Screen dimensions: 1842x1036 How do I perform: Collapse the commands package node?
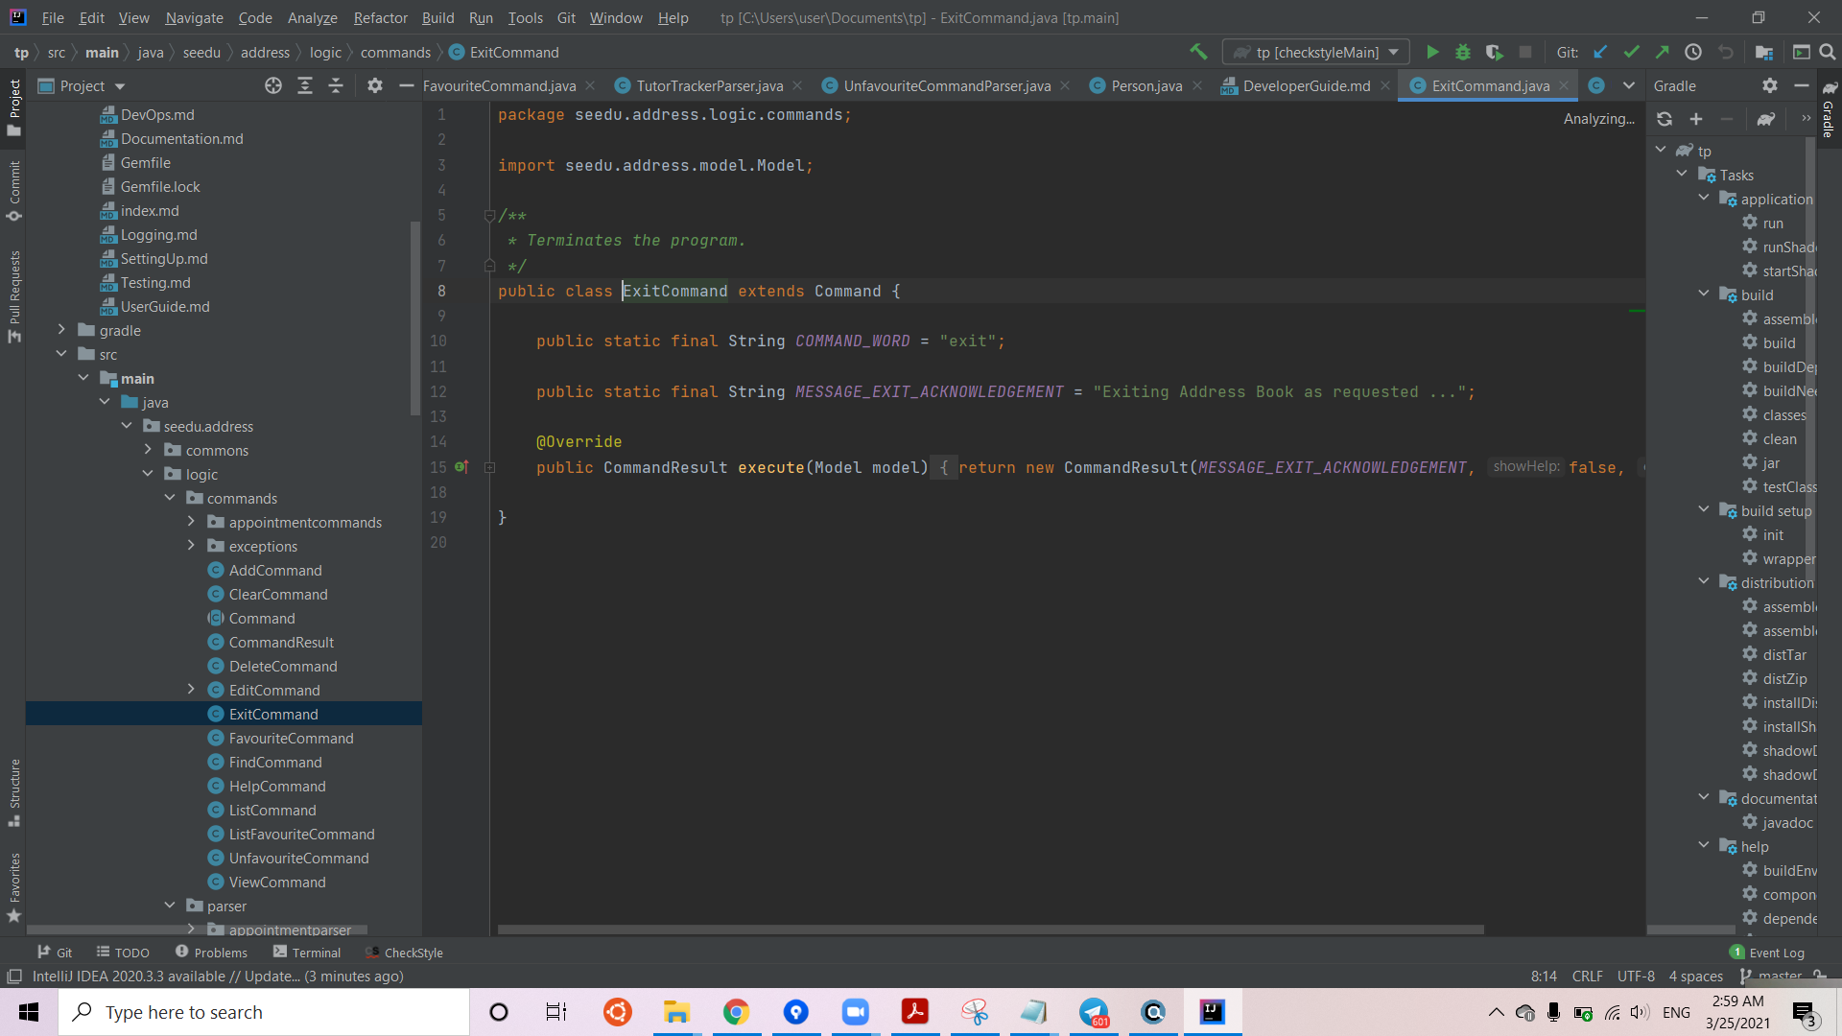coord(170,498)
